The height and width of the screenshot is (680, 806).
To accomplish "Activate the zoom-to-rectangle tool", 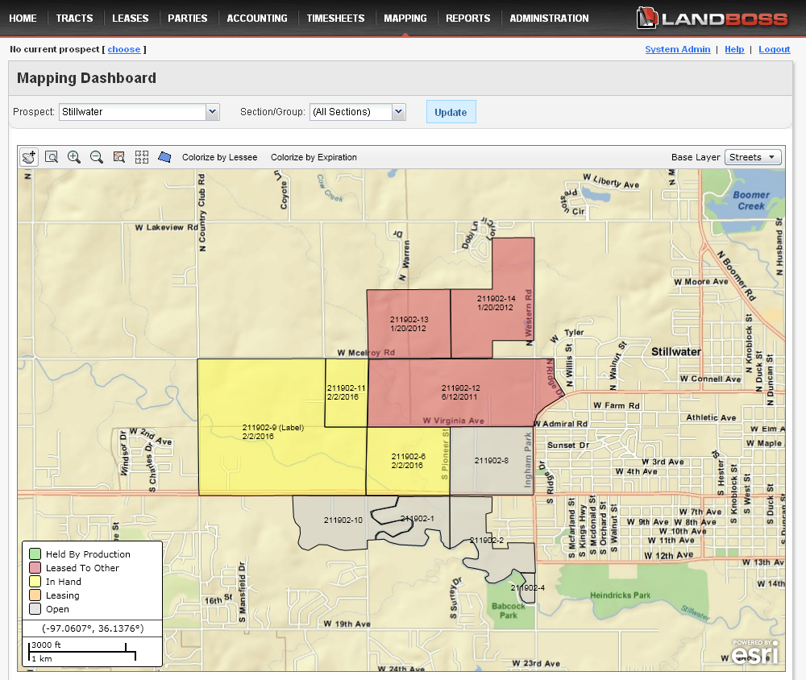I will tap(52, 157).
